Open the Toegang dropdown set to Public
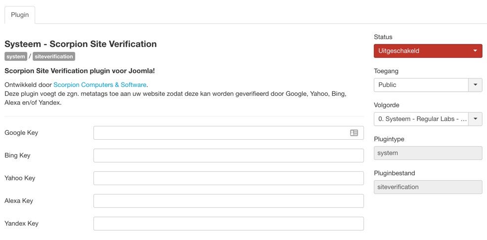Viewport: 487px width, 240px height. point(421,85)
